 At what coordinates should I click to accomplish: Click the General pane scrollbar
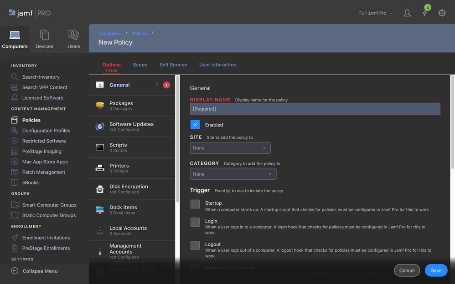point(452,122)
